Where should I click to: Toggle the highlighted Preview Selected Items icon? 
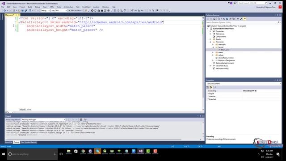pyautogui.click(x=244, y=19)
